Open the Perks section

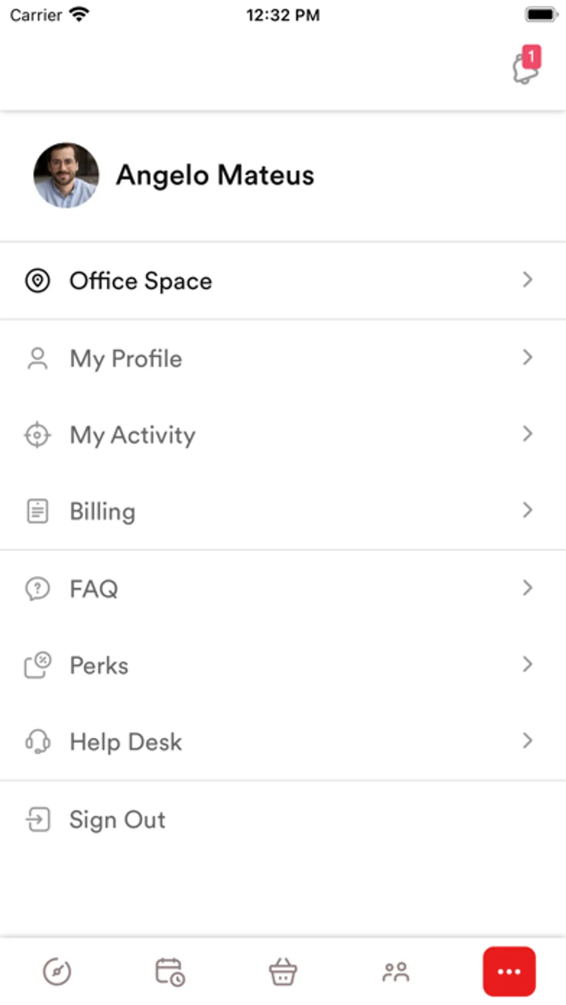99,666
